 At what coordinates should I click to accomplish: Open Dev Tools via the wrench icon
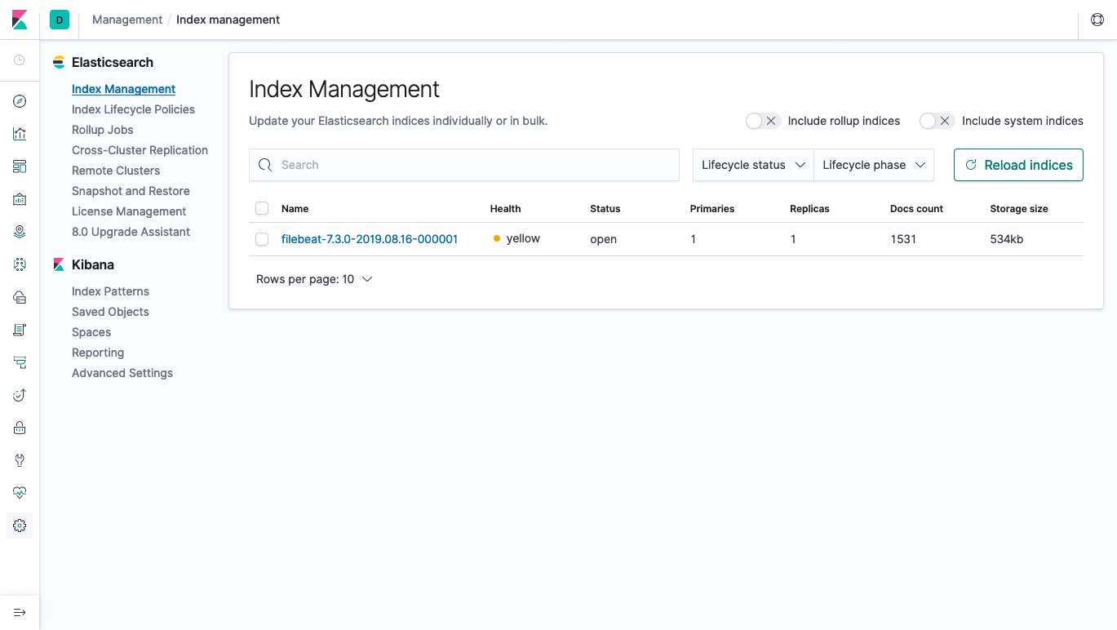coord(19,459)
